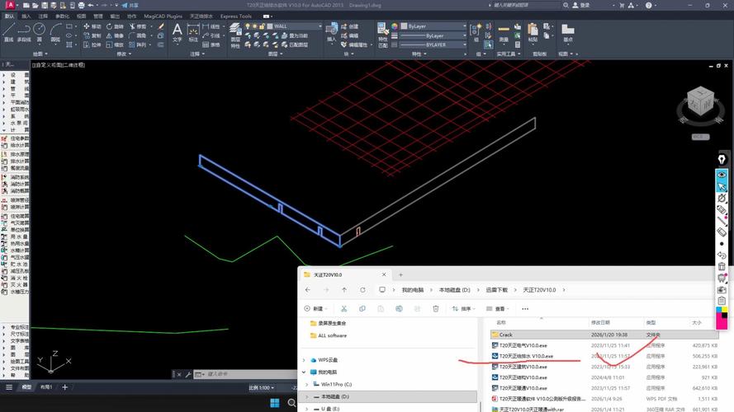Click the Fillet (圆角) tool
The width and height of the screenshot is (734, 412).
pos(138,35)
